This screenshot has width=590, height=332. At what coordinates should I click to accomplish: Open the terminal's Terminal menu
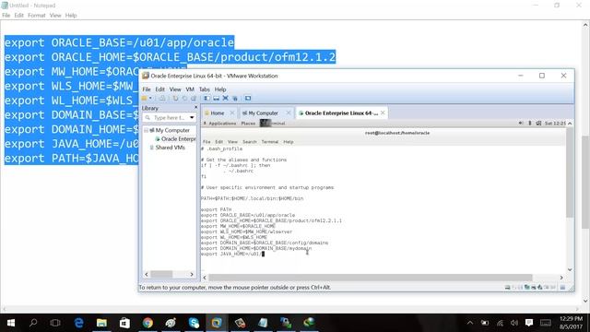270,142
